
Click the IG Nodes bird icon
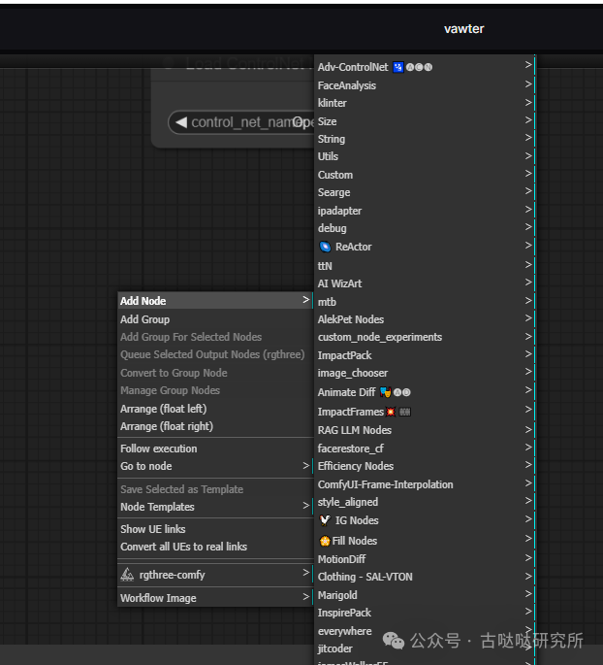point(325,520)
